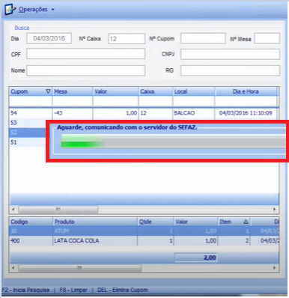This screenshot has height=298, width=289.
Task: Click the Dia date field
Action: [49, 38]
